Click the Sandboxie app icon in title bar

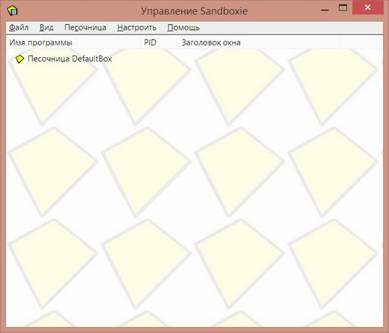pos(12,11)
